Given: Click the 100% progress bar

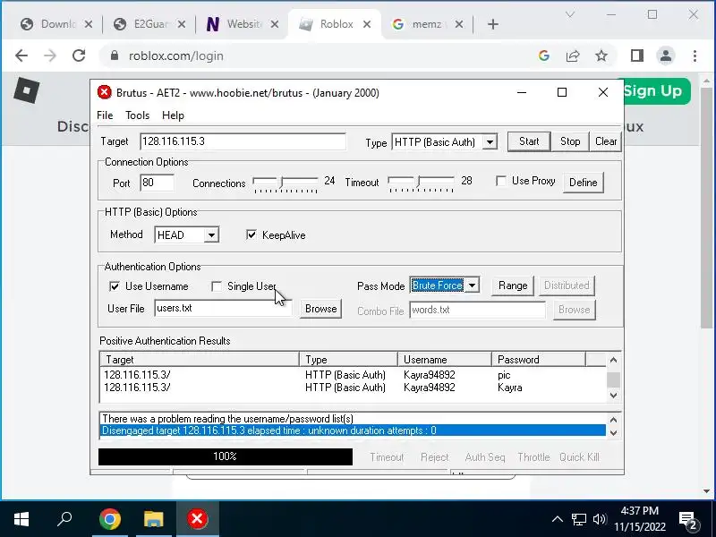Looking at the screenshot, I should point(226,456).
